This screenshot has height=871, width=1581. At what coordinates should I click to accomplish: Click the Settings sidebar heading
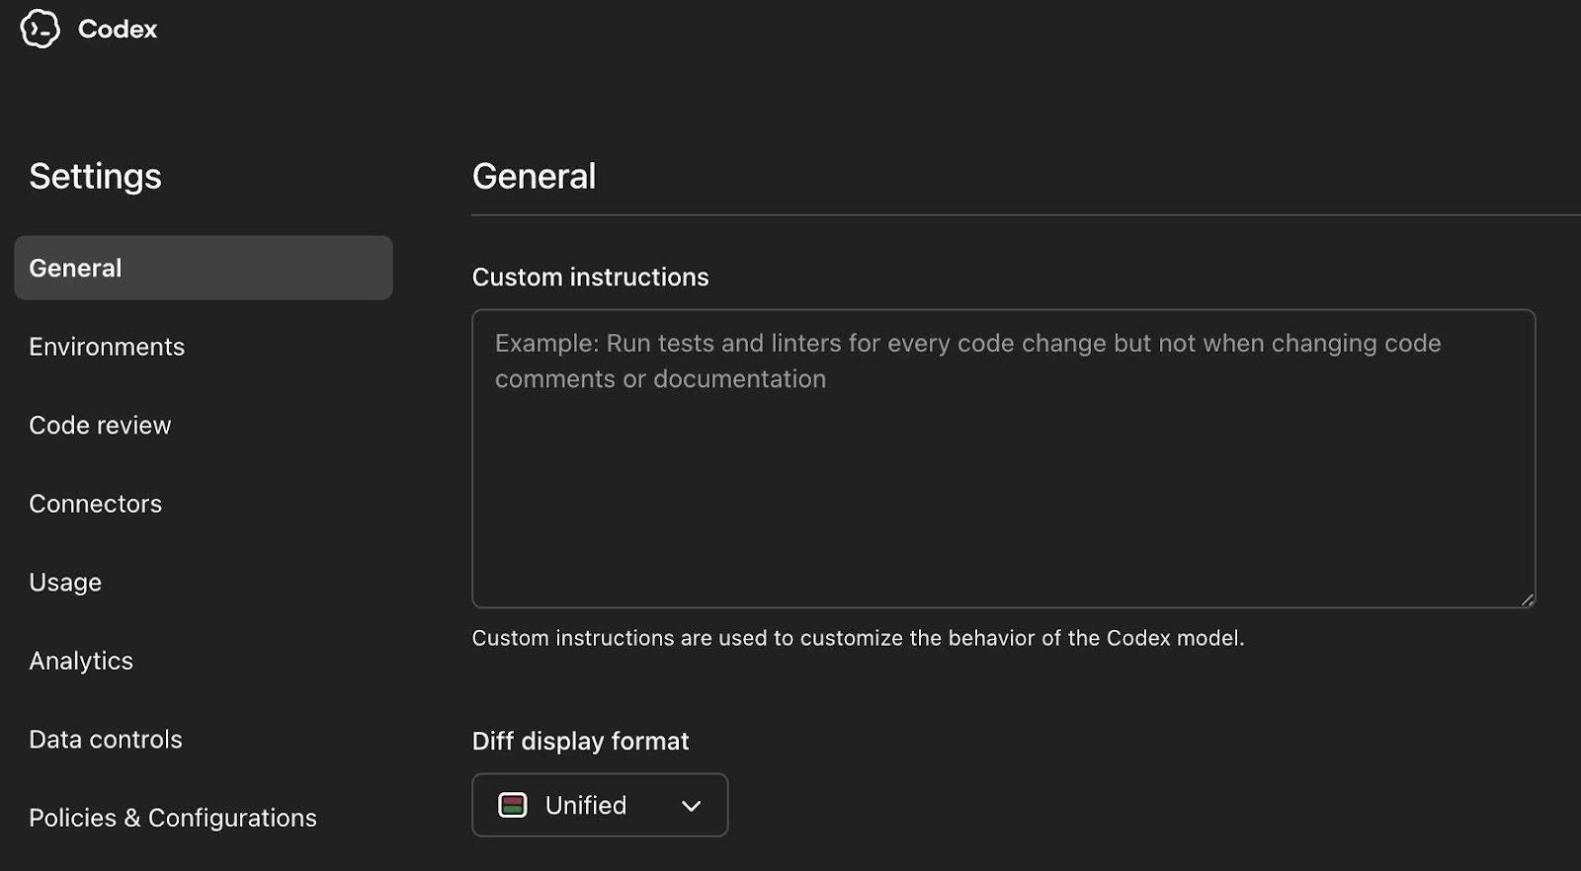(95, 177)
